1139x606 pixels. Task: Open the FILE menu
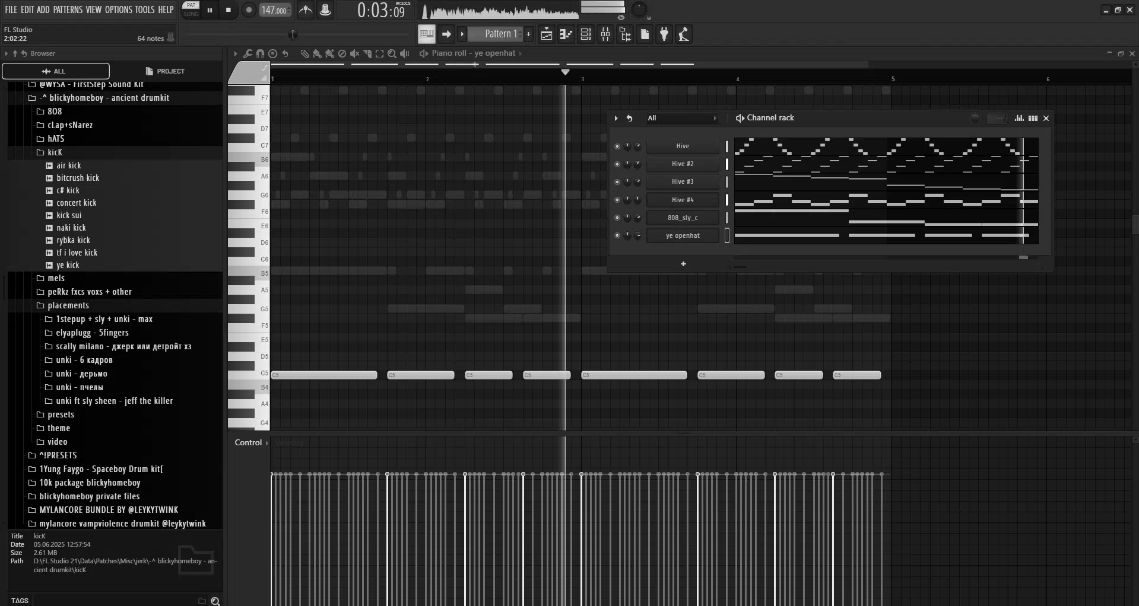[11, 9]
